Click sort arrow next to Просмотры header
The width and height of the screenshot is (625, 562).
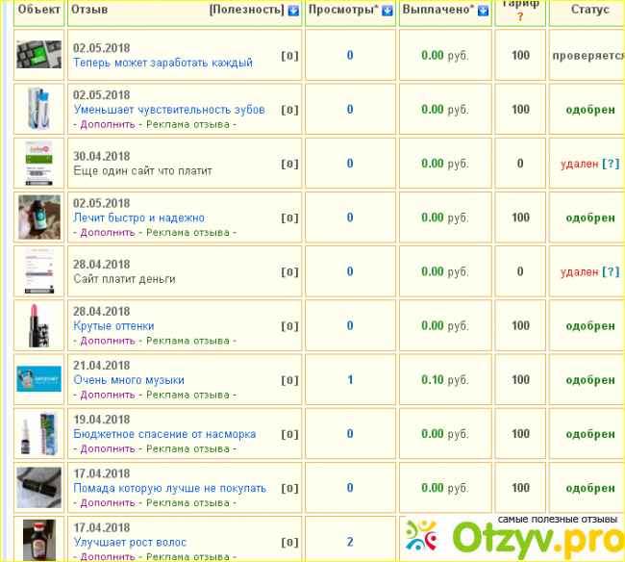(387, 11)
